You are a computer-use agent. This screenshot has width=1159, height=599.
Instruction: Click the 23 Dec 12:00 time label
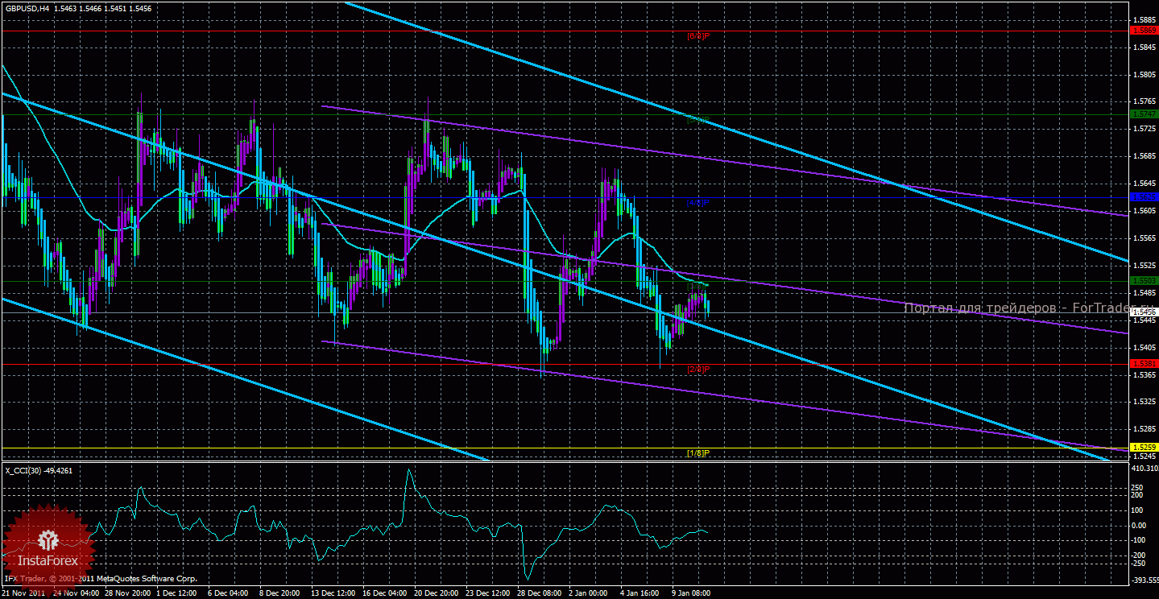(x=489, y=593)
